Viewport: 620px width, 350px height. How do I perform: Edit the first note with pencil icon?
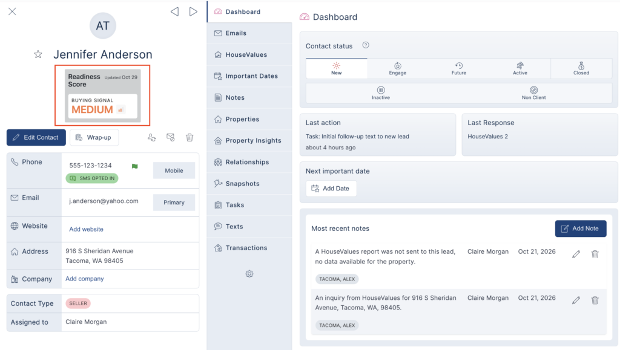pos(576,254)
